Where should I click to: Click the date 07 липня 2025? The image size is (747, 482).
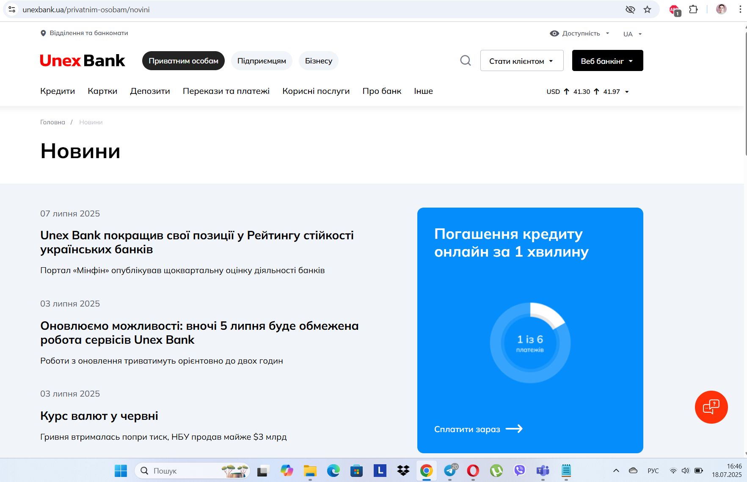click(70, 214)
